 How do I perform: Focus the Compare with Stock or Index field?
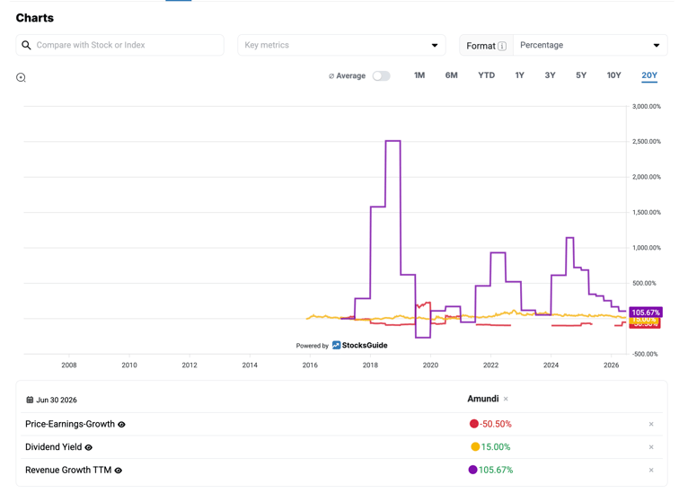click(x=120, y=45)
